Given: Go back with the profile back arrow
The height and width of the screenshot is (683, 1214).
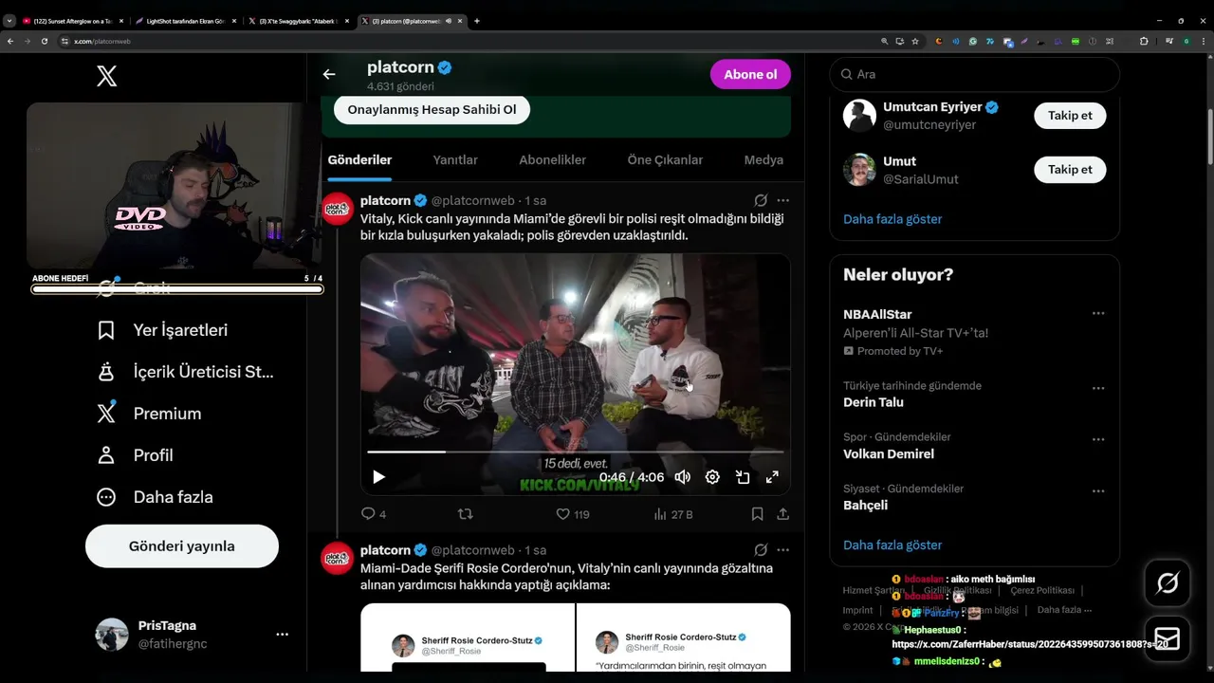Looking at the screenshot, I should pyautogui.click(x=329, y=74).
